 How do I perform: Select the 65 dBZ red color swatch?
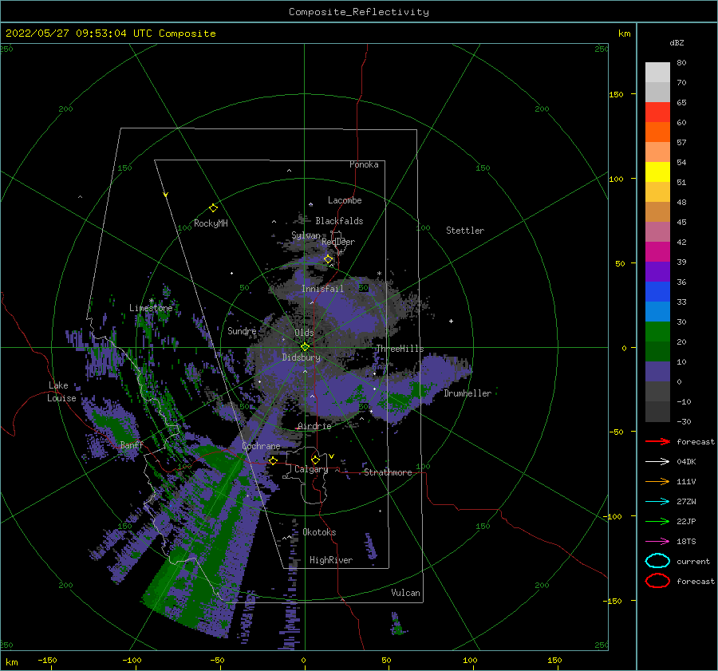657,112
